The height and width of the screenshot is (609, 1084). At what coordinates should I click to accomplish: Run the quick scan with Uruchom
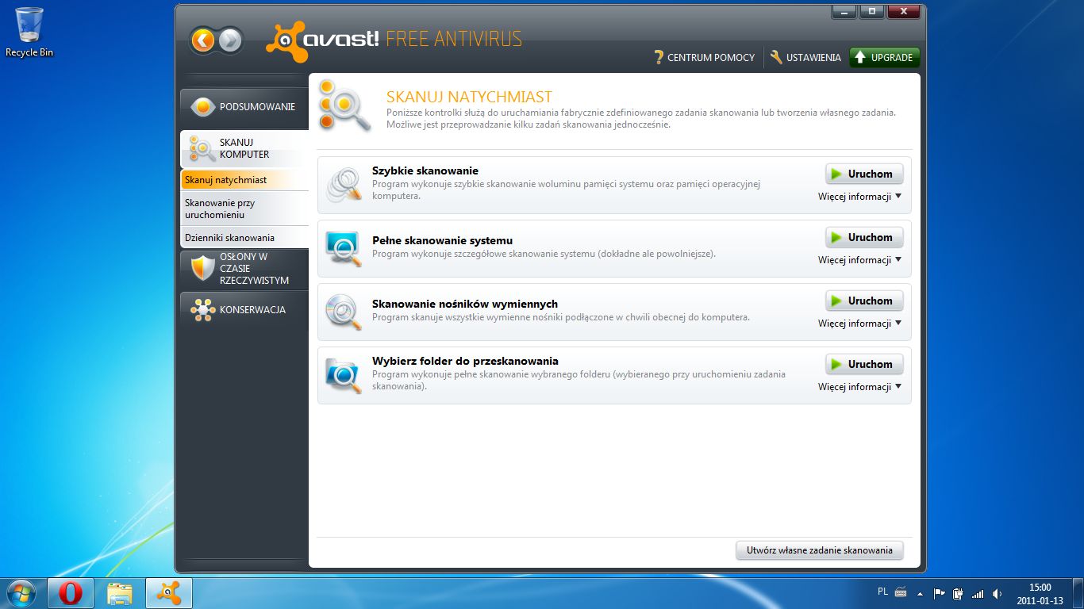(864, 174)
